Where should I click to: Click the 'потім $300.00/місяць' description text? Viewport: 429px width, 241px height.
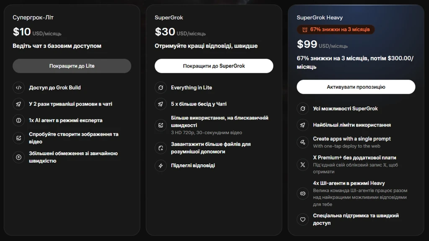[x=355, y=62]
